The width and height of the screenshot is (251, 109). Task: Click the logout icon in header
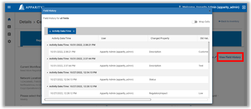[x=244, y=7]
